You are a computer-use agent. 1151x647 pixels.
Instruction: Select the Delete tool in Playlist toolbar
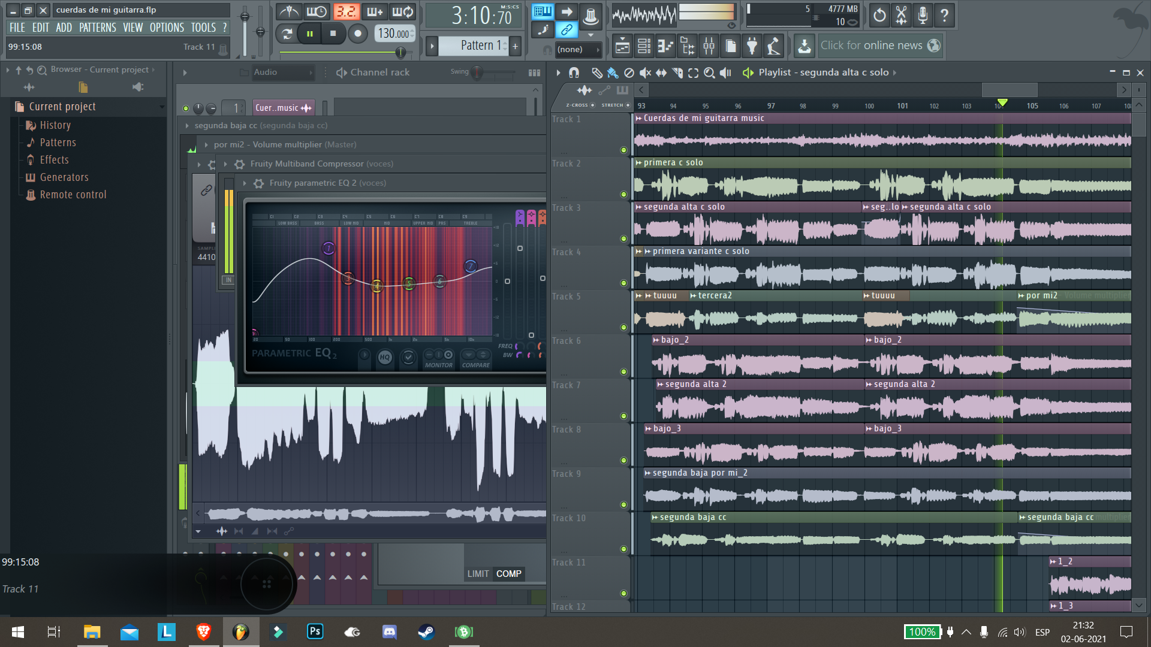629,72
